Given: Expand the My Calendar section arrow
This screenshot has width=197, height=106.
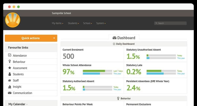Looking at the screenshot, I should pos(27,104).
